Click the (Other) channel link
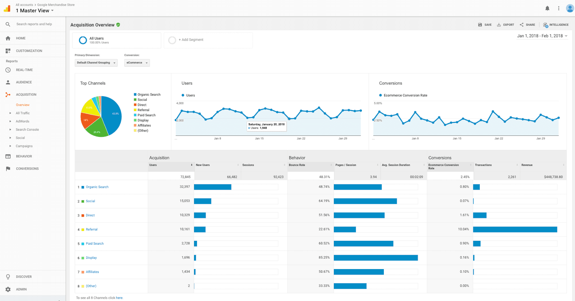575x301 pixels. click(x=91, y=286)
